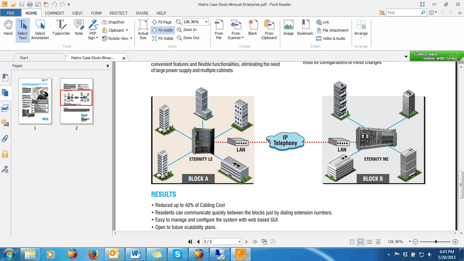The image size is (464, 261).
Task: Add a Note comment tool
Action: [x=79, y=28]
